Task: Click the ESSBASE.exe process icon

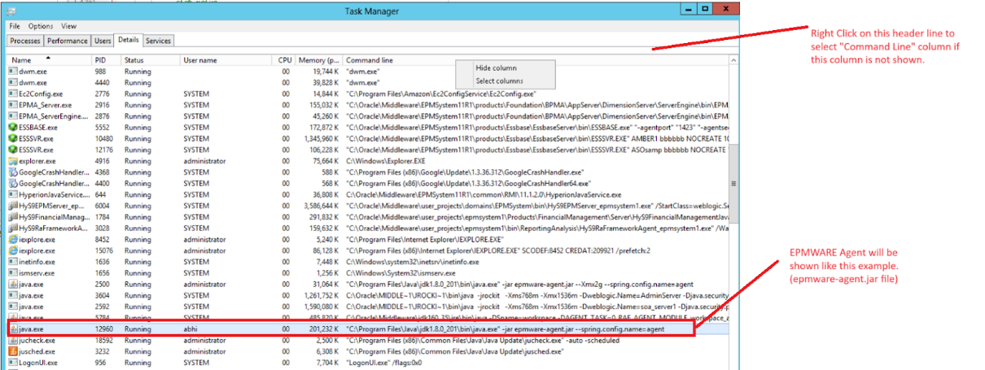Action: tap(12, 128)
